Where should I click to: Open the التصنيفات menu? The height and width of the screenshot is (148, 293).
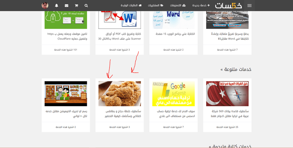coord(178,5)
